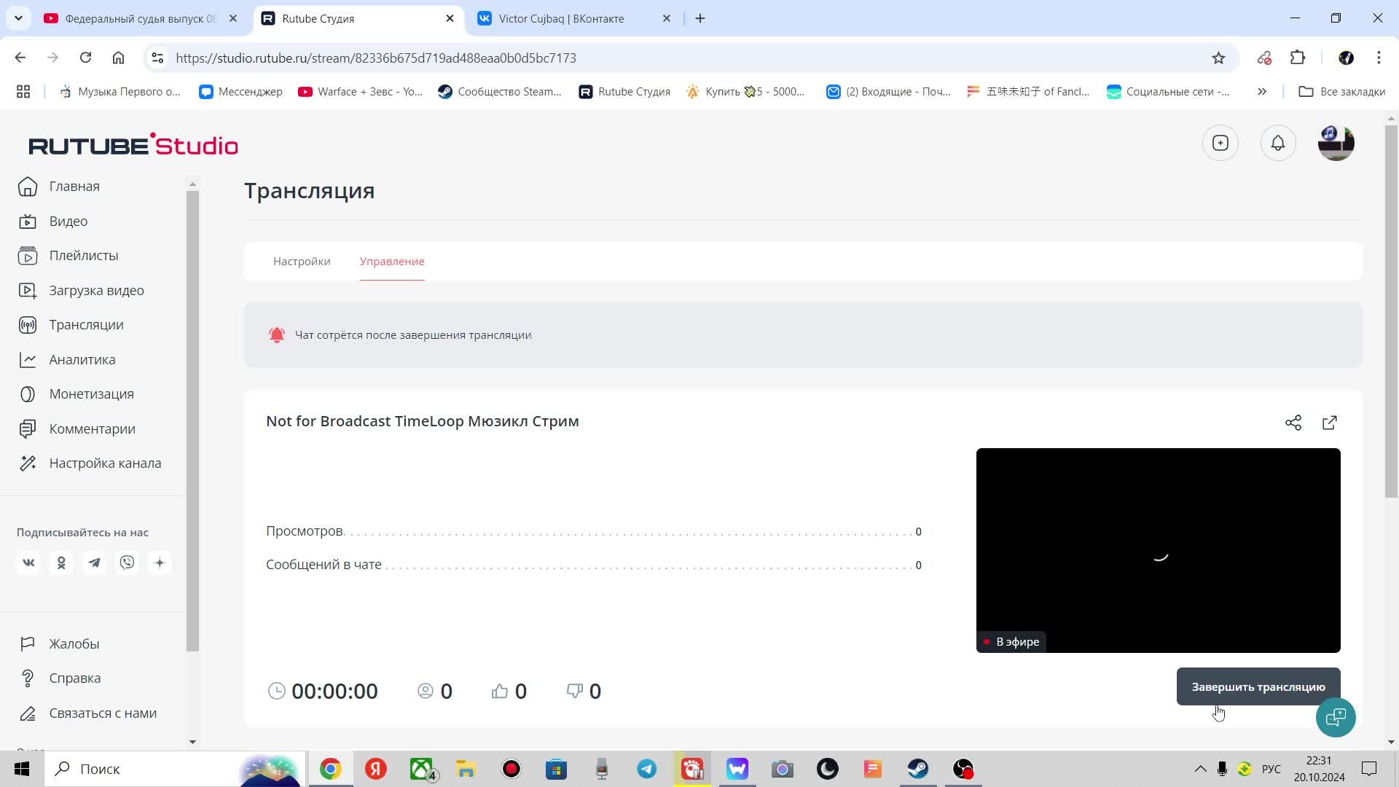This screenshot has height=787, width=1399.
Task: Click the share icon near stream title
Action: [1294, 423]
